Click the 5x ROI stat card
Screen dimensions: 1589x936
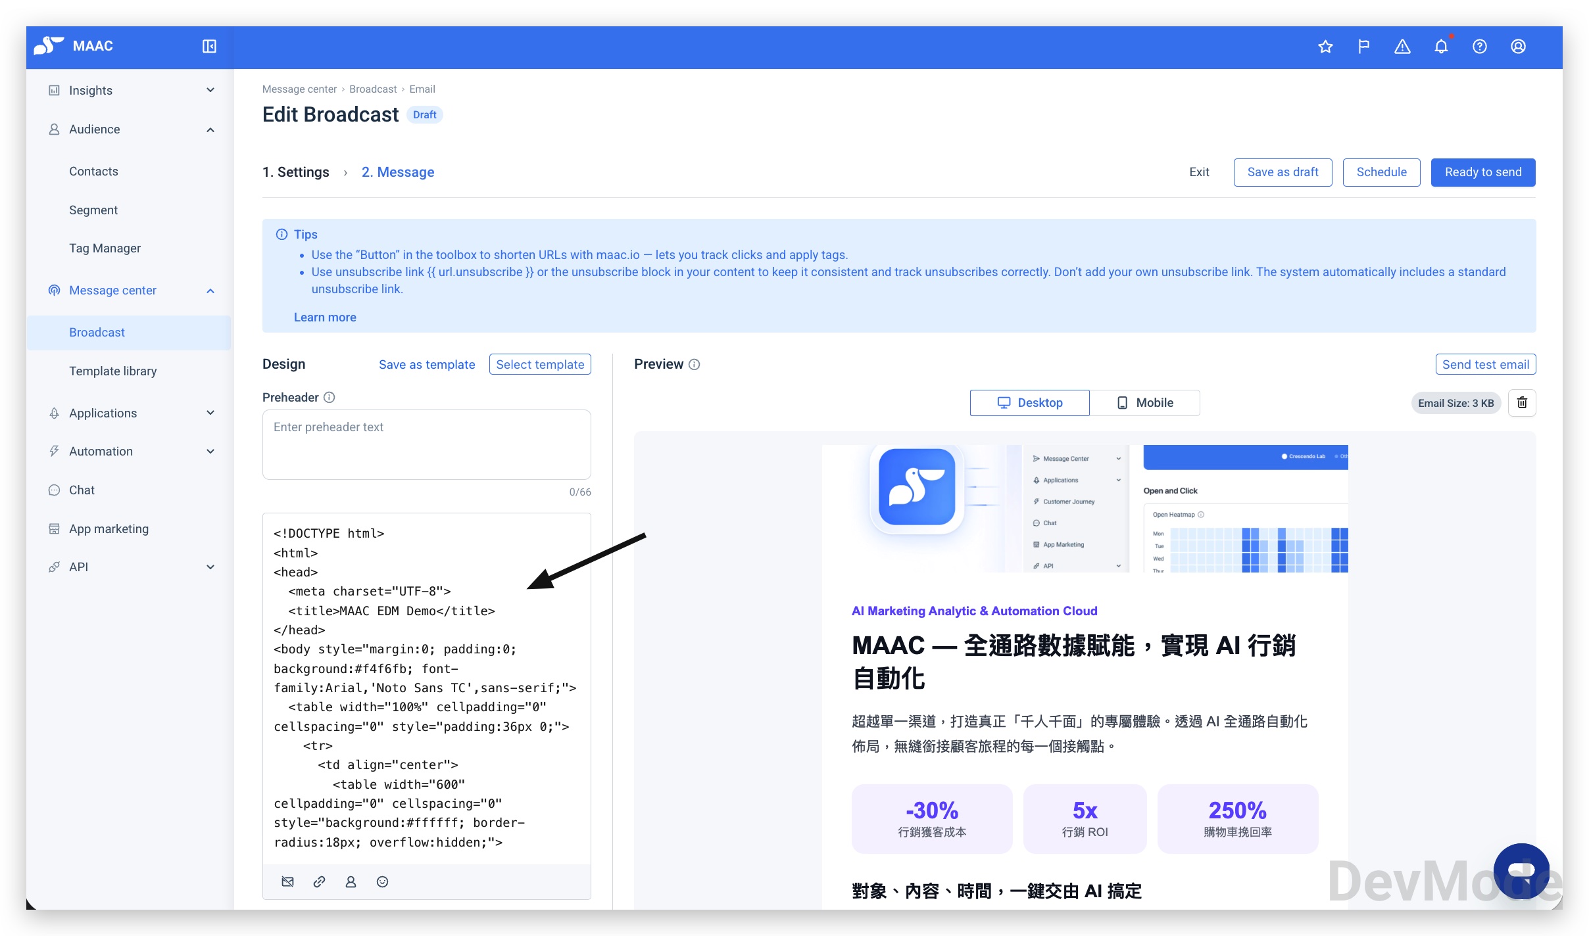tap(1085, 819)
